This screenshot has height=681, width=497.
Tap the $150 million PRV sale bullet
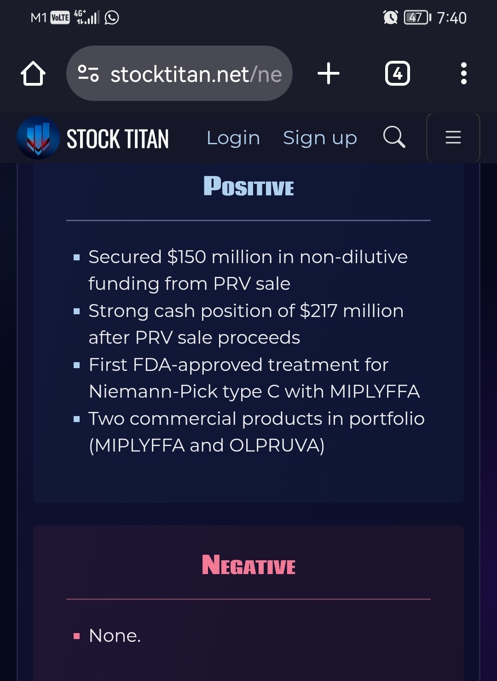click(248, 270)
